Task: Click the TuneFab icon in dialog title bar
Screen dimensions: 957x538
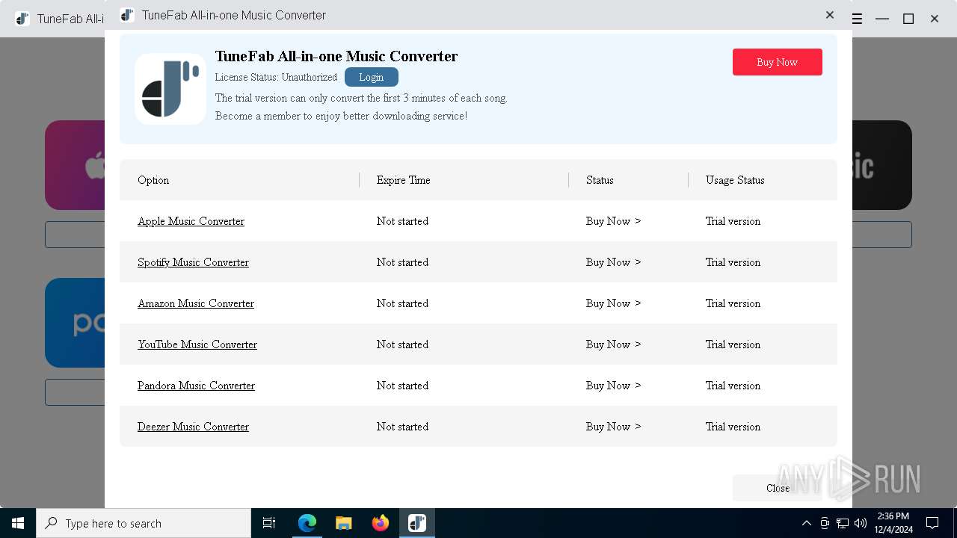Action: (127, 15)
